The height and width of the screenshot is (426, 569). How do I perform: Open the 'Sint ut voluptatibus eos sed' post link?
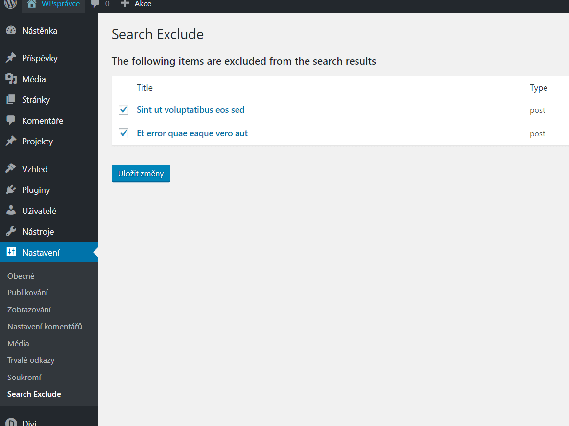[x=190, y=110]
